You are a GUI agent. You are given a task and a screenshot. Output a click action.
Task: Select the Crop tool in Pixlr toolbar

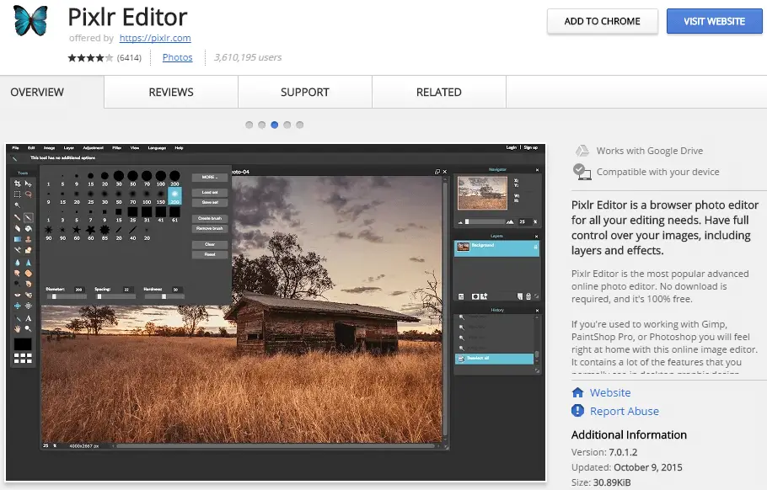point(17,184)
